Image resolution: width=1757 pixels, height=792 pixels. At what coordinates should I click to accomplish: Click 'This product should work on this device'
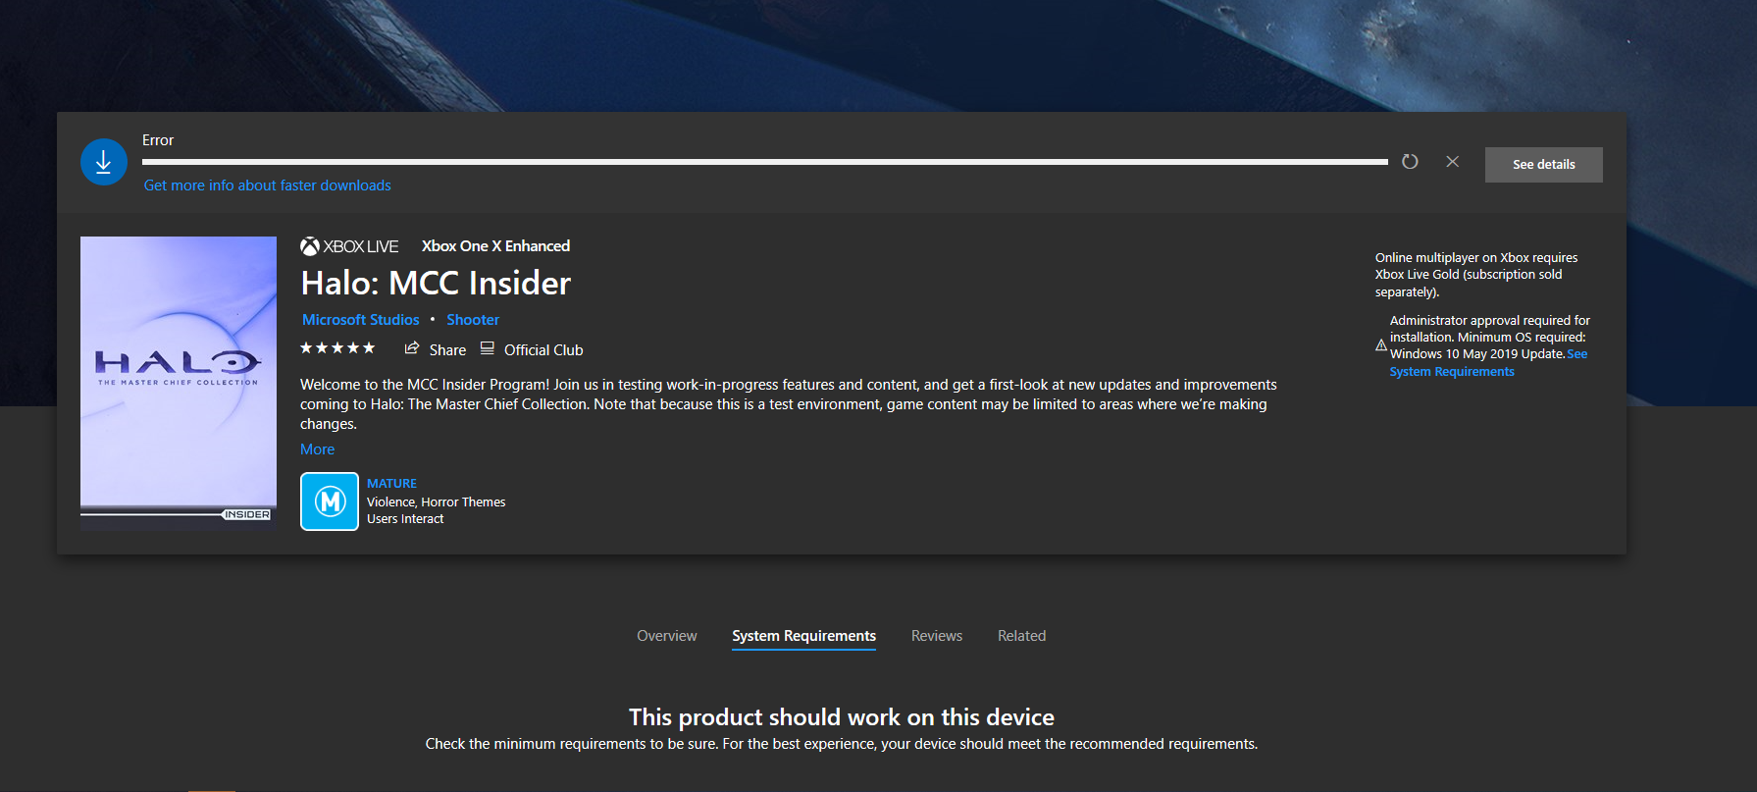click(842, 717)
